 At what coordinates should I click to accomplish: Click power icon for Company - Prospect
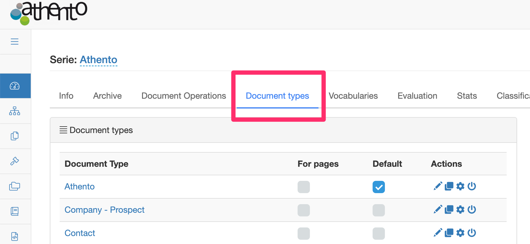tap(472, 209)
